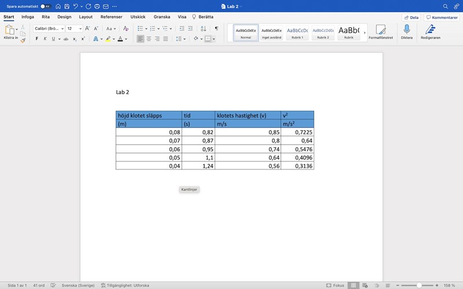Expand the styles gallery arrow
Image resolution: width=463 pixels, height=289 pixels.
[x=365, y=33]
